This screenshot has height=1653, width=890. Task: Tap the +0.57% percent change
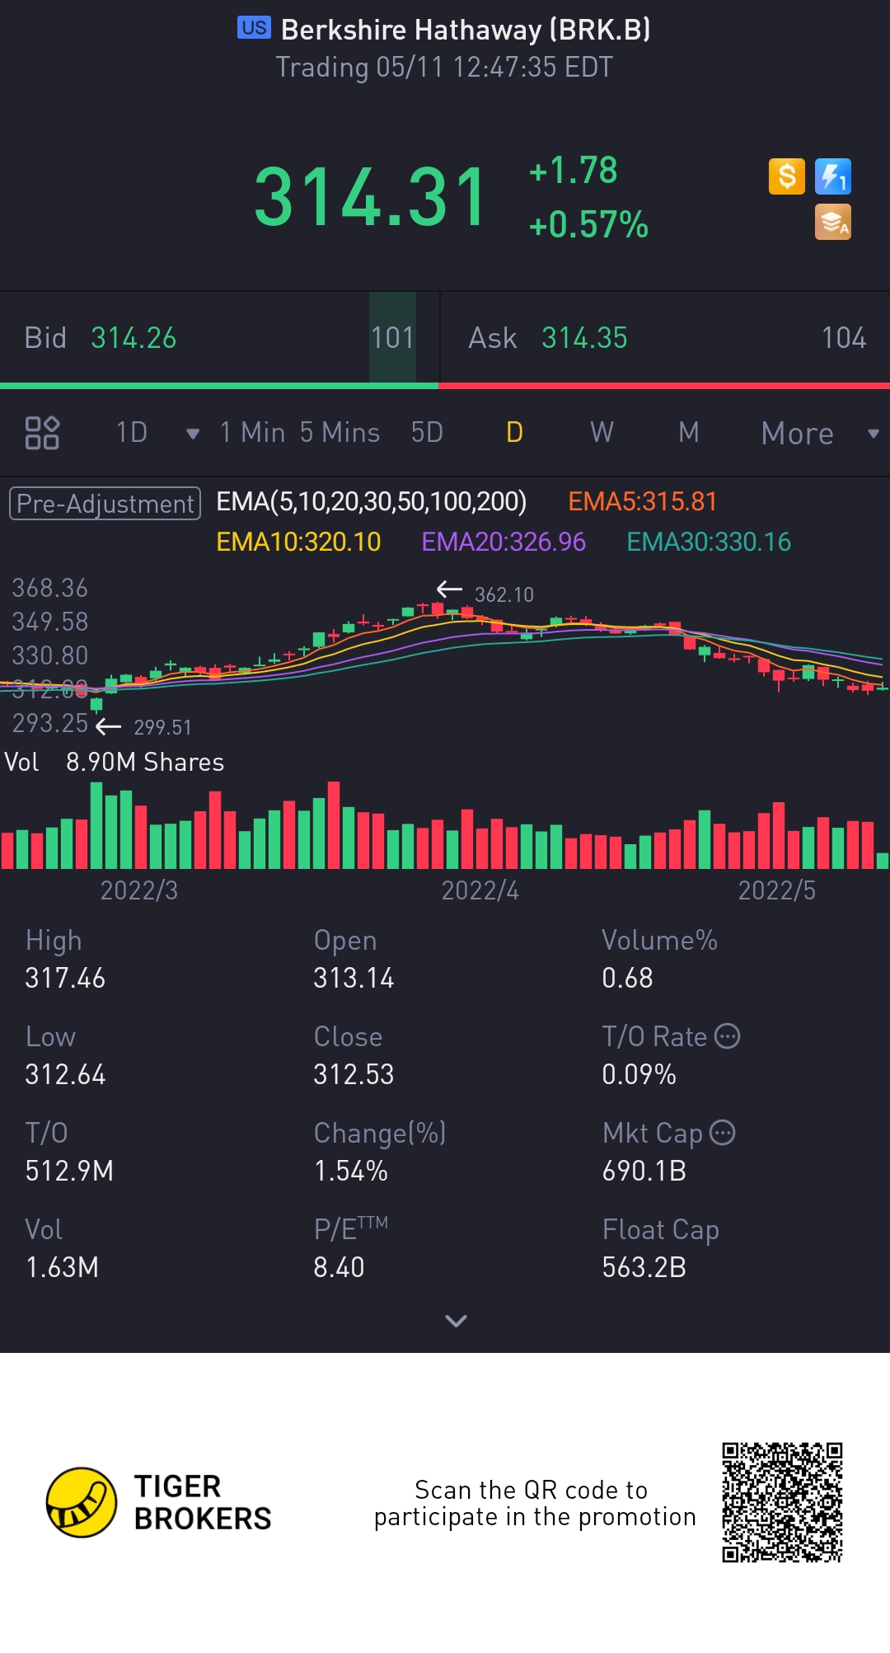tap(588, 224)
